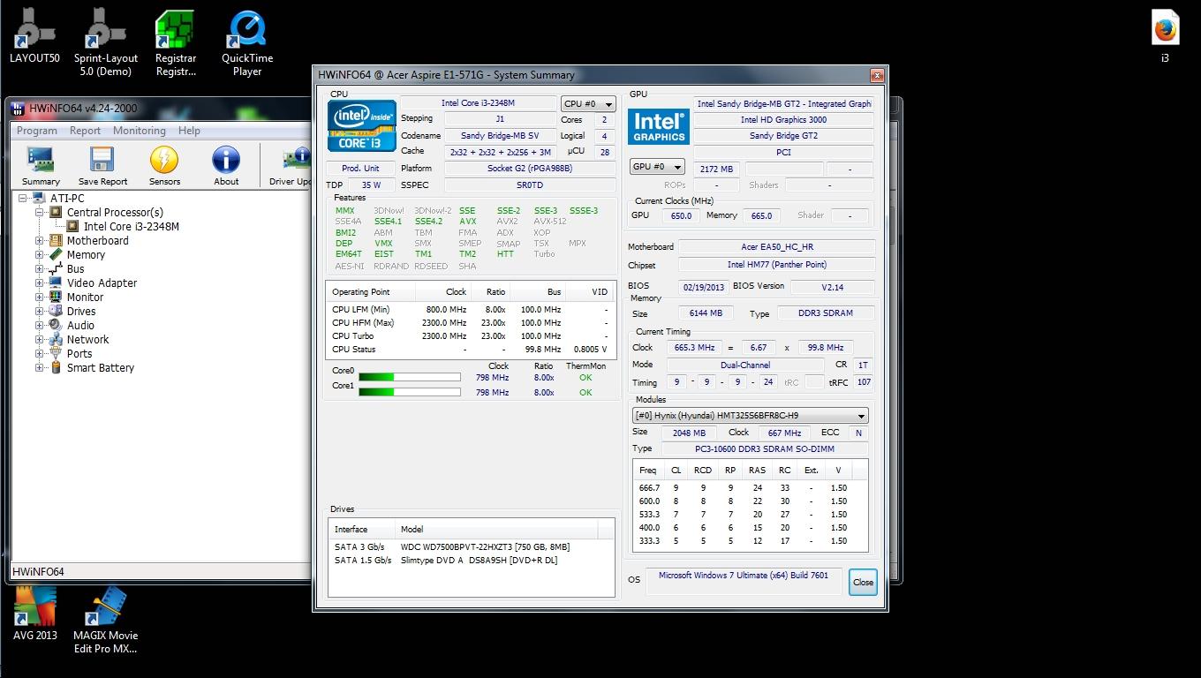The height and width of the screenshot is (678, 1201).
Task: Select the Memory tree node
Action: click(86, 254)
